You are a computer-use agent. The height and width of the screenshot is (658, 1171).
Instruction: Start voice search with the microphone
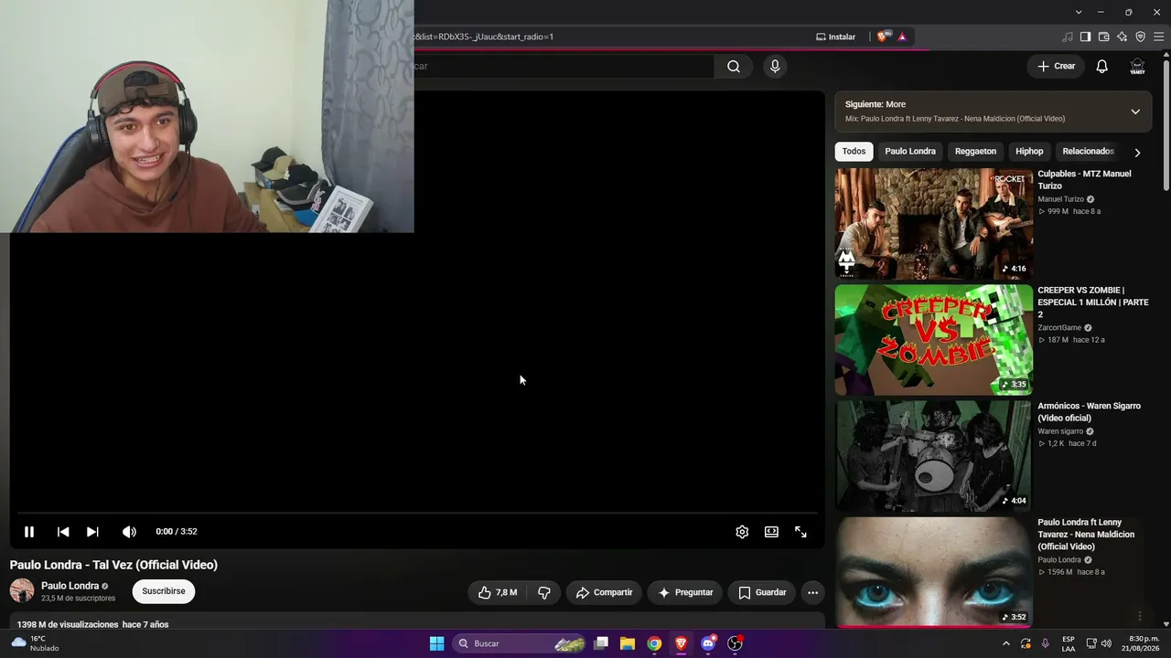point(775,66)
